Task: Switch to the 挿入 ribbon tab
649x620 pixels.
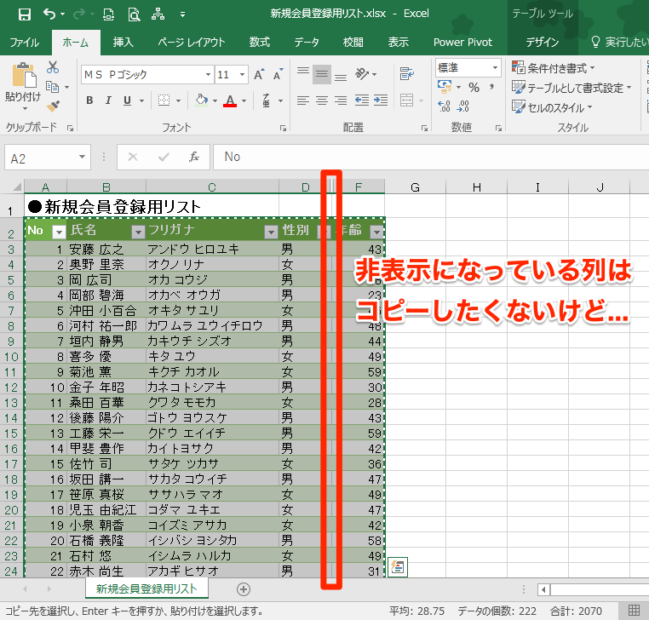Action: tap(123, 42)
